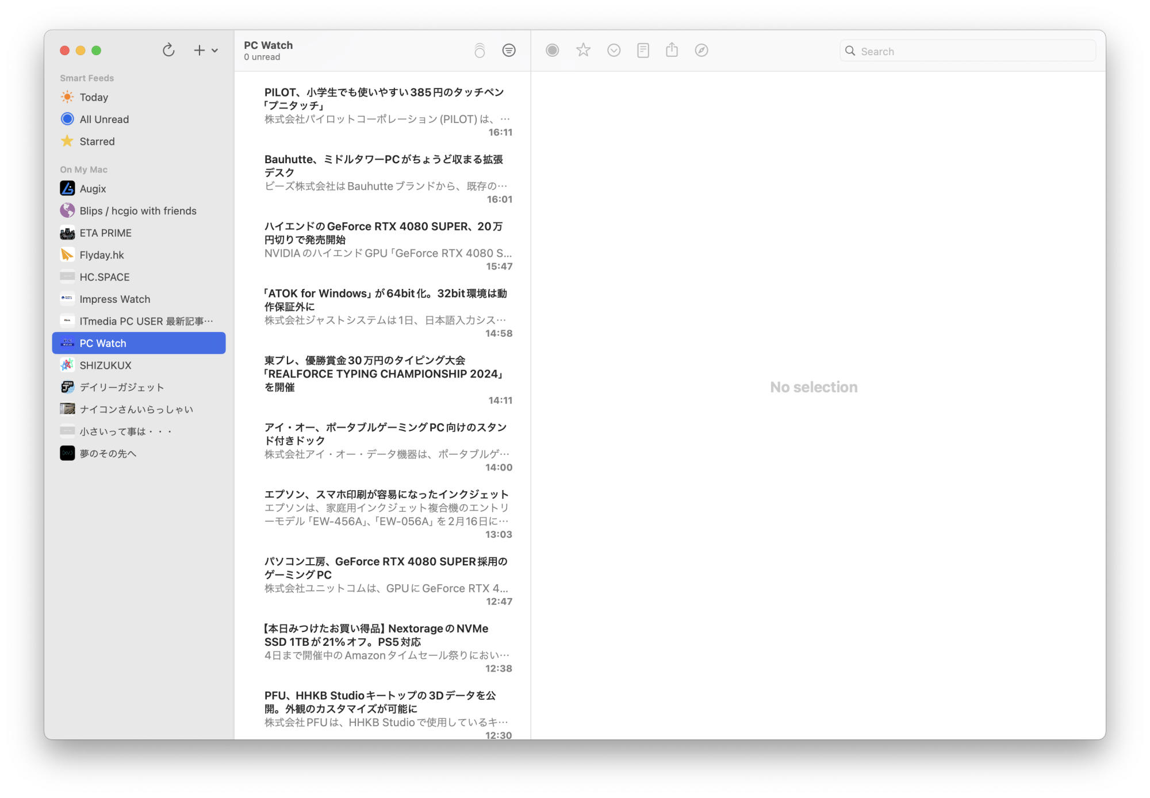The width and height of the screenshot is (1150, 798).
Task: Select the Today smart feed
Action: 94,97
